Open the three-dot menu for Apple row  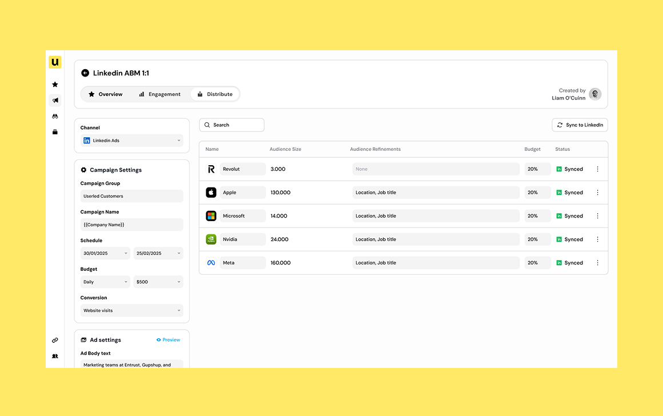pyautogui.click(x=597, y=193)
